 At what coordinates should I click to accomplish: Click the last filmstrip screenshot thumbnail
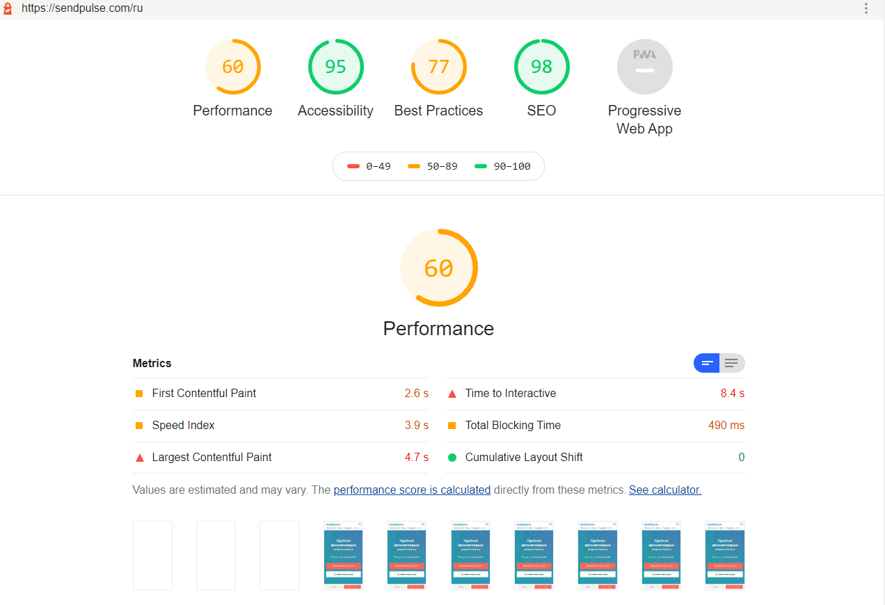pyautogui.click(x=724, y=556)
